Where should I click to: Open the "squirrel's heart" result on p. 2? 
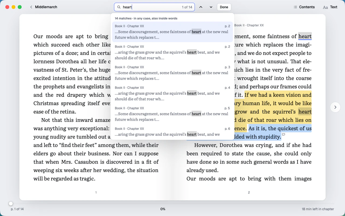172,52
